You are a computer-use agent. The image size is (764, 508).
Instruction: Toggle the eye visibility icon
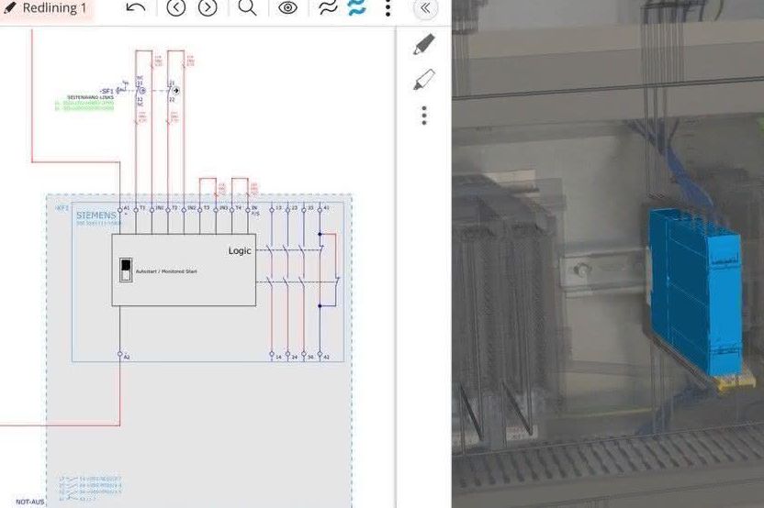pyautogui.click(x=287, y=7)
